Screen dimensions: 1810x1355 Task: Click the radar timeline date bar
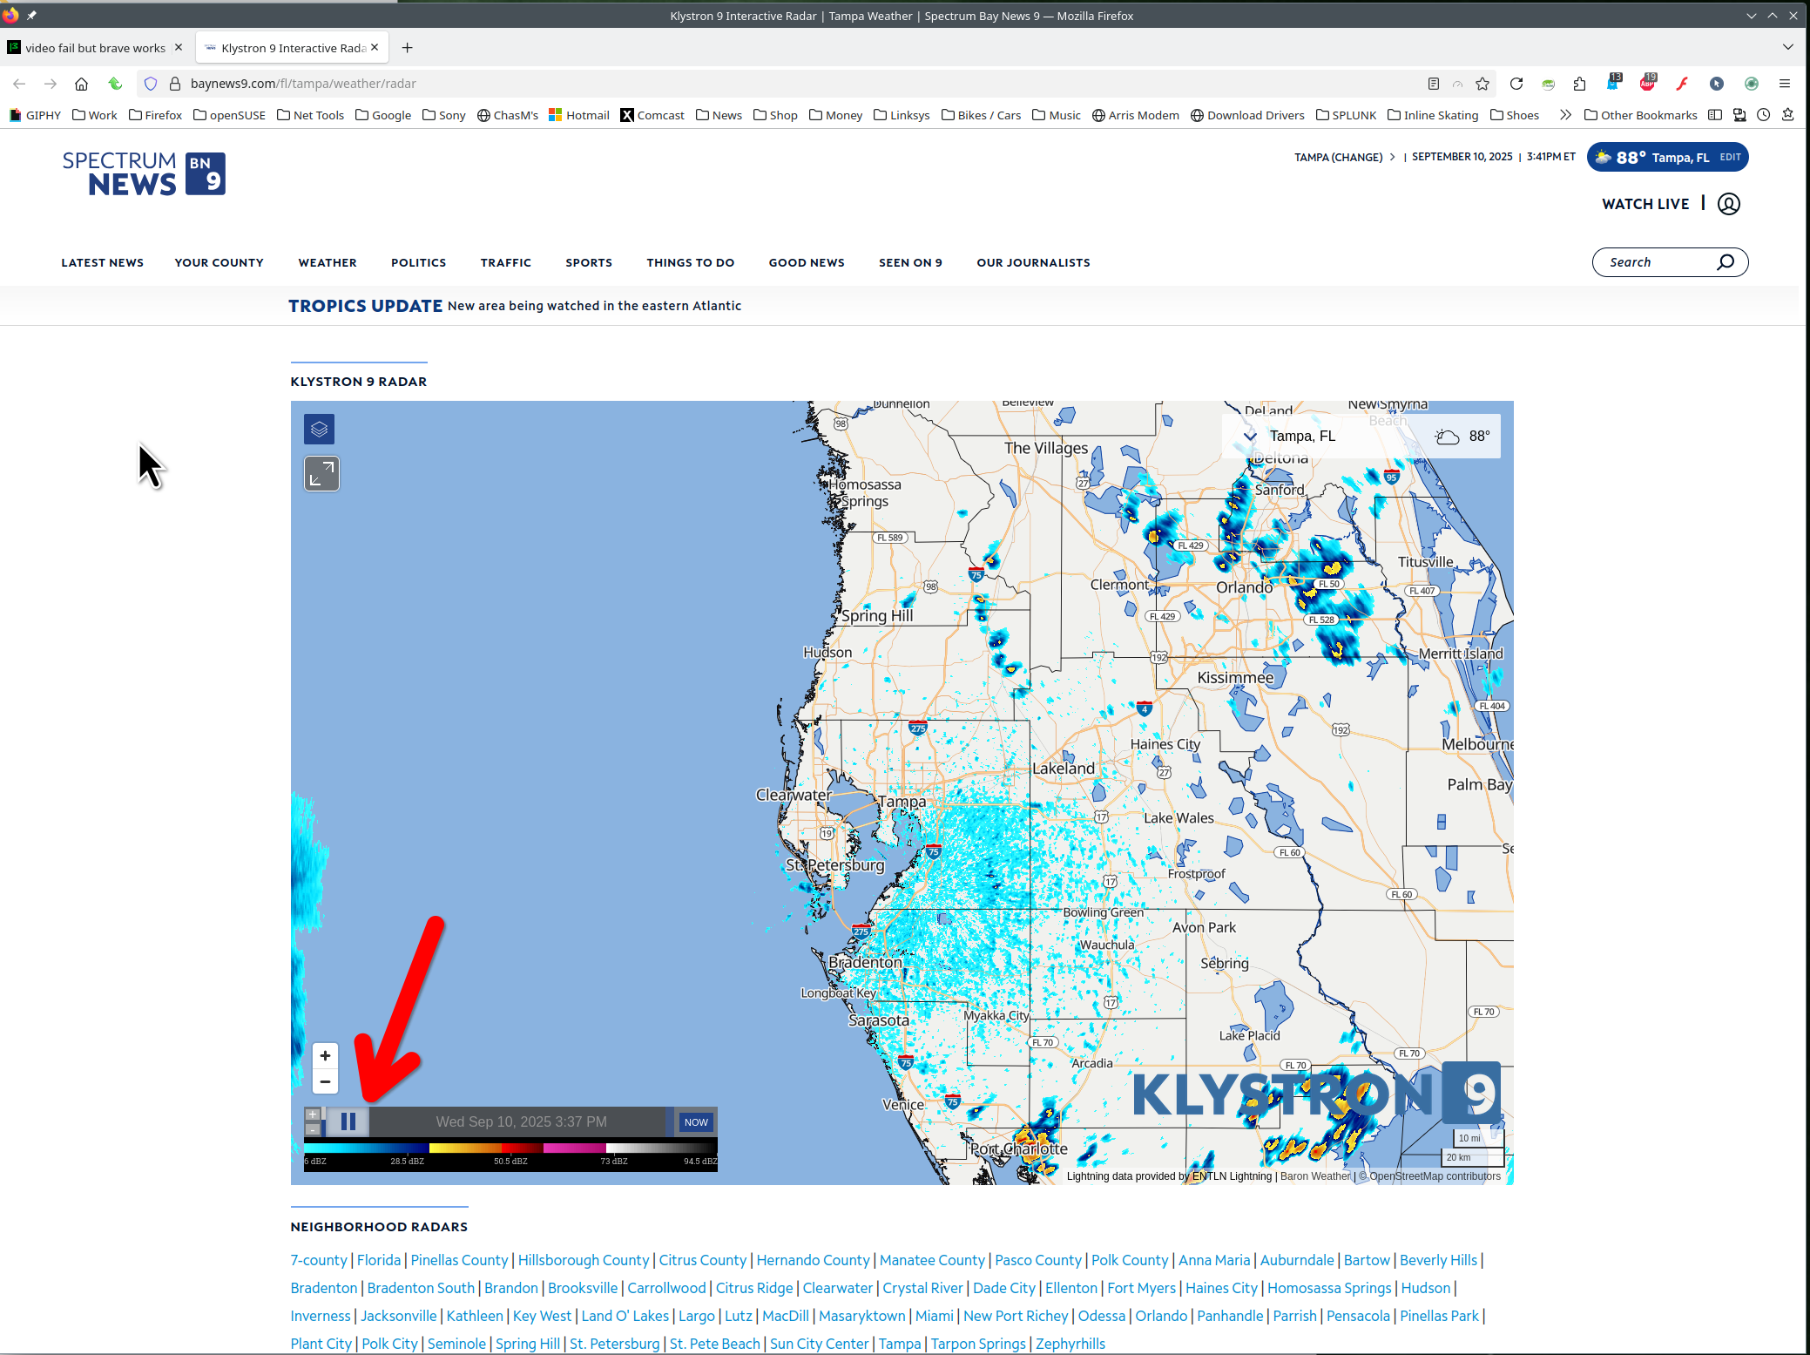point(521,1121)
